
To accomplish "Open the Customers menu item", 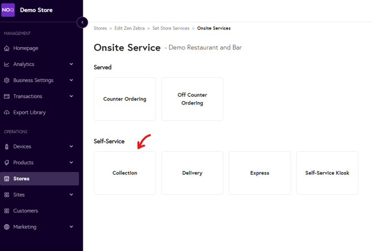I will click(26, 211).
